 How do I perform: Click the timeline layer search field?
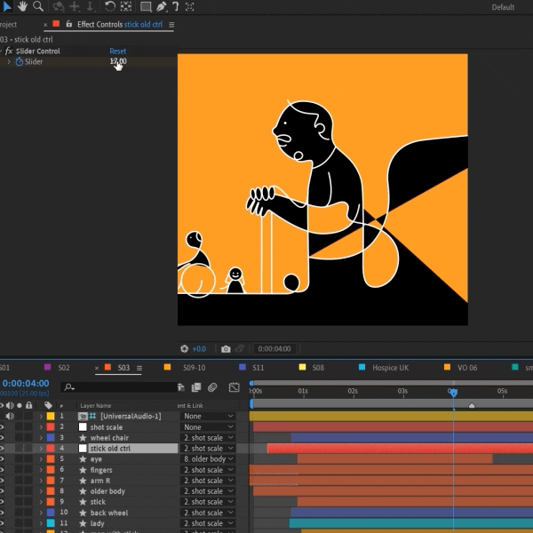pyautogui.click(x=119, y=386)
